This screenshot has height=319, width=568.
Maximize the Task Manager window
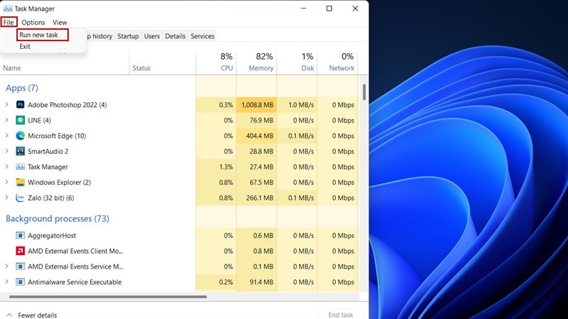point(329,9)
